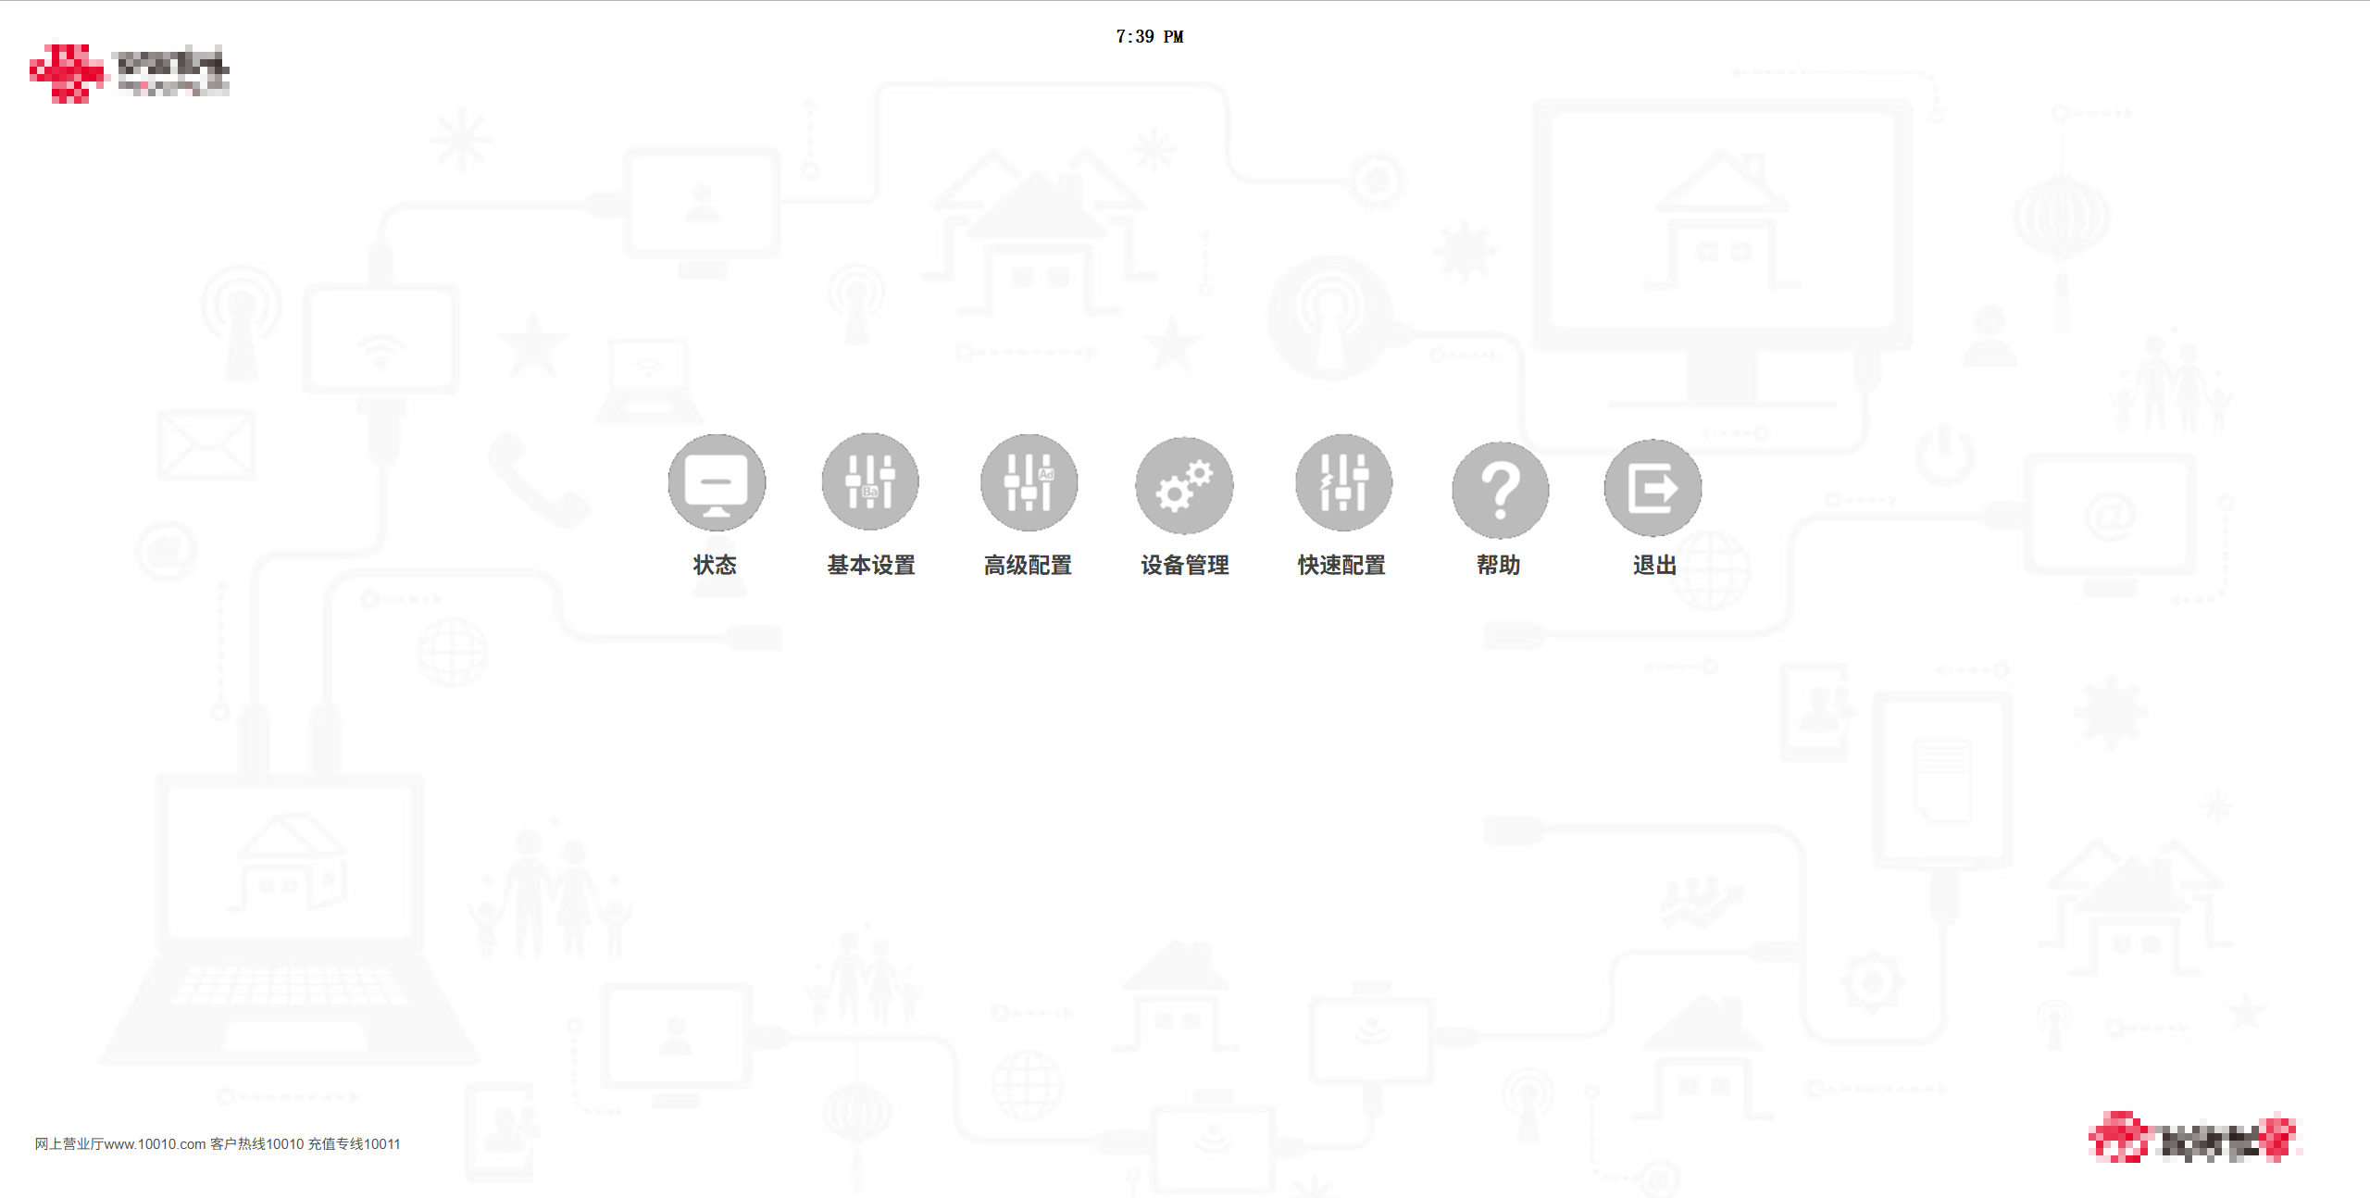Screen dimensions: 2370x1198
Task: Click the 设备管理 text label
Action: click(1185, 565)
